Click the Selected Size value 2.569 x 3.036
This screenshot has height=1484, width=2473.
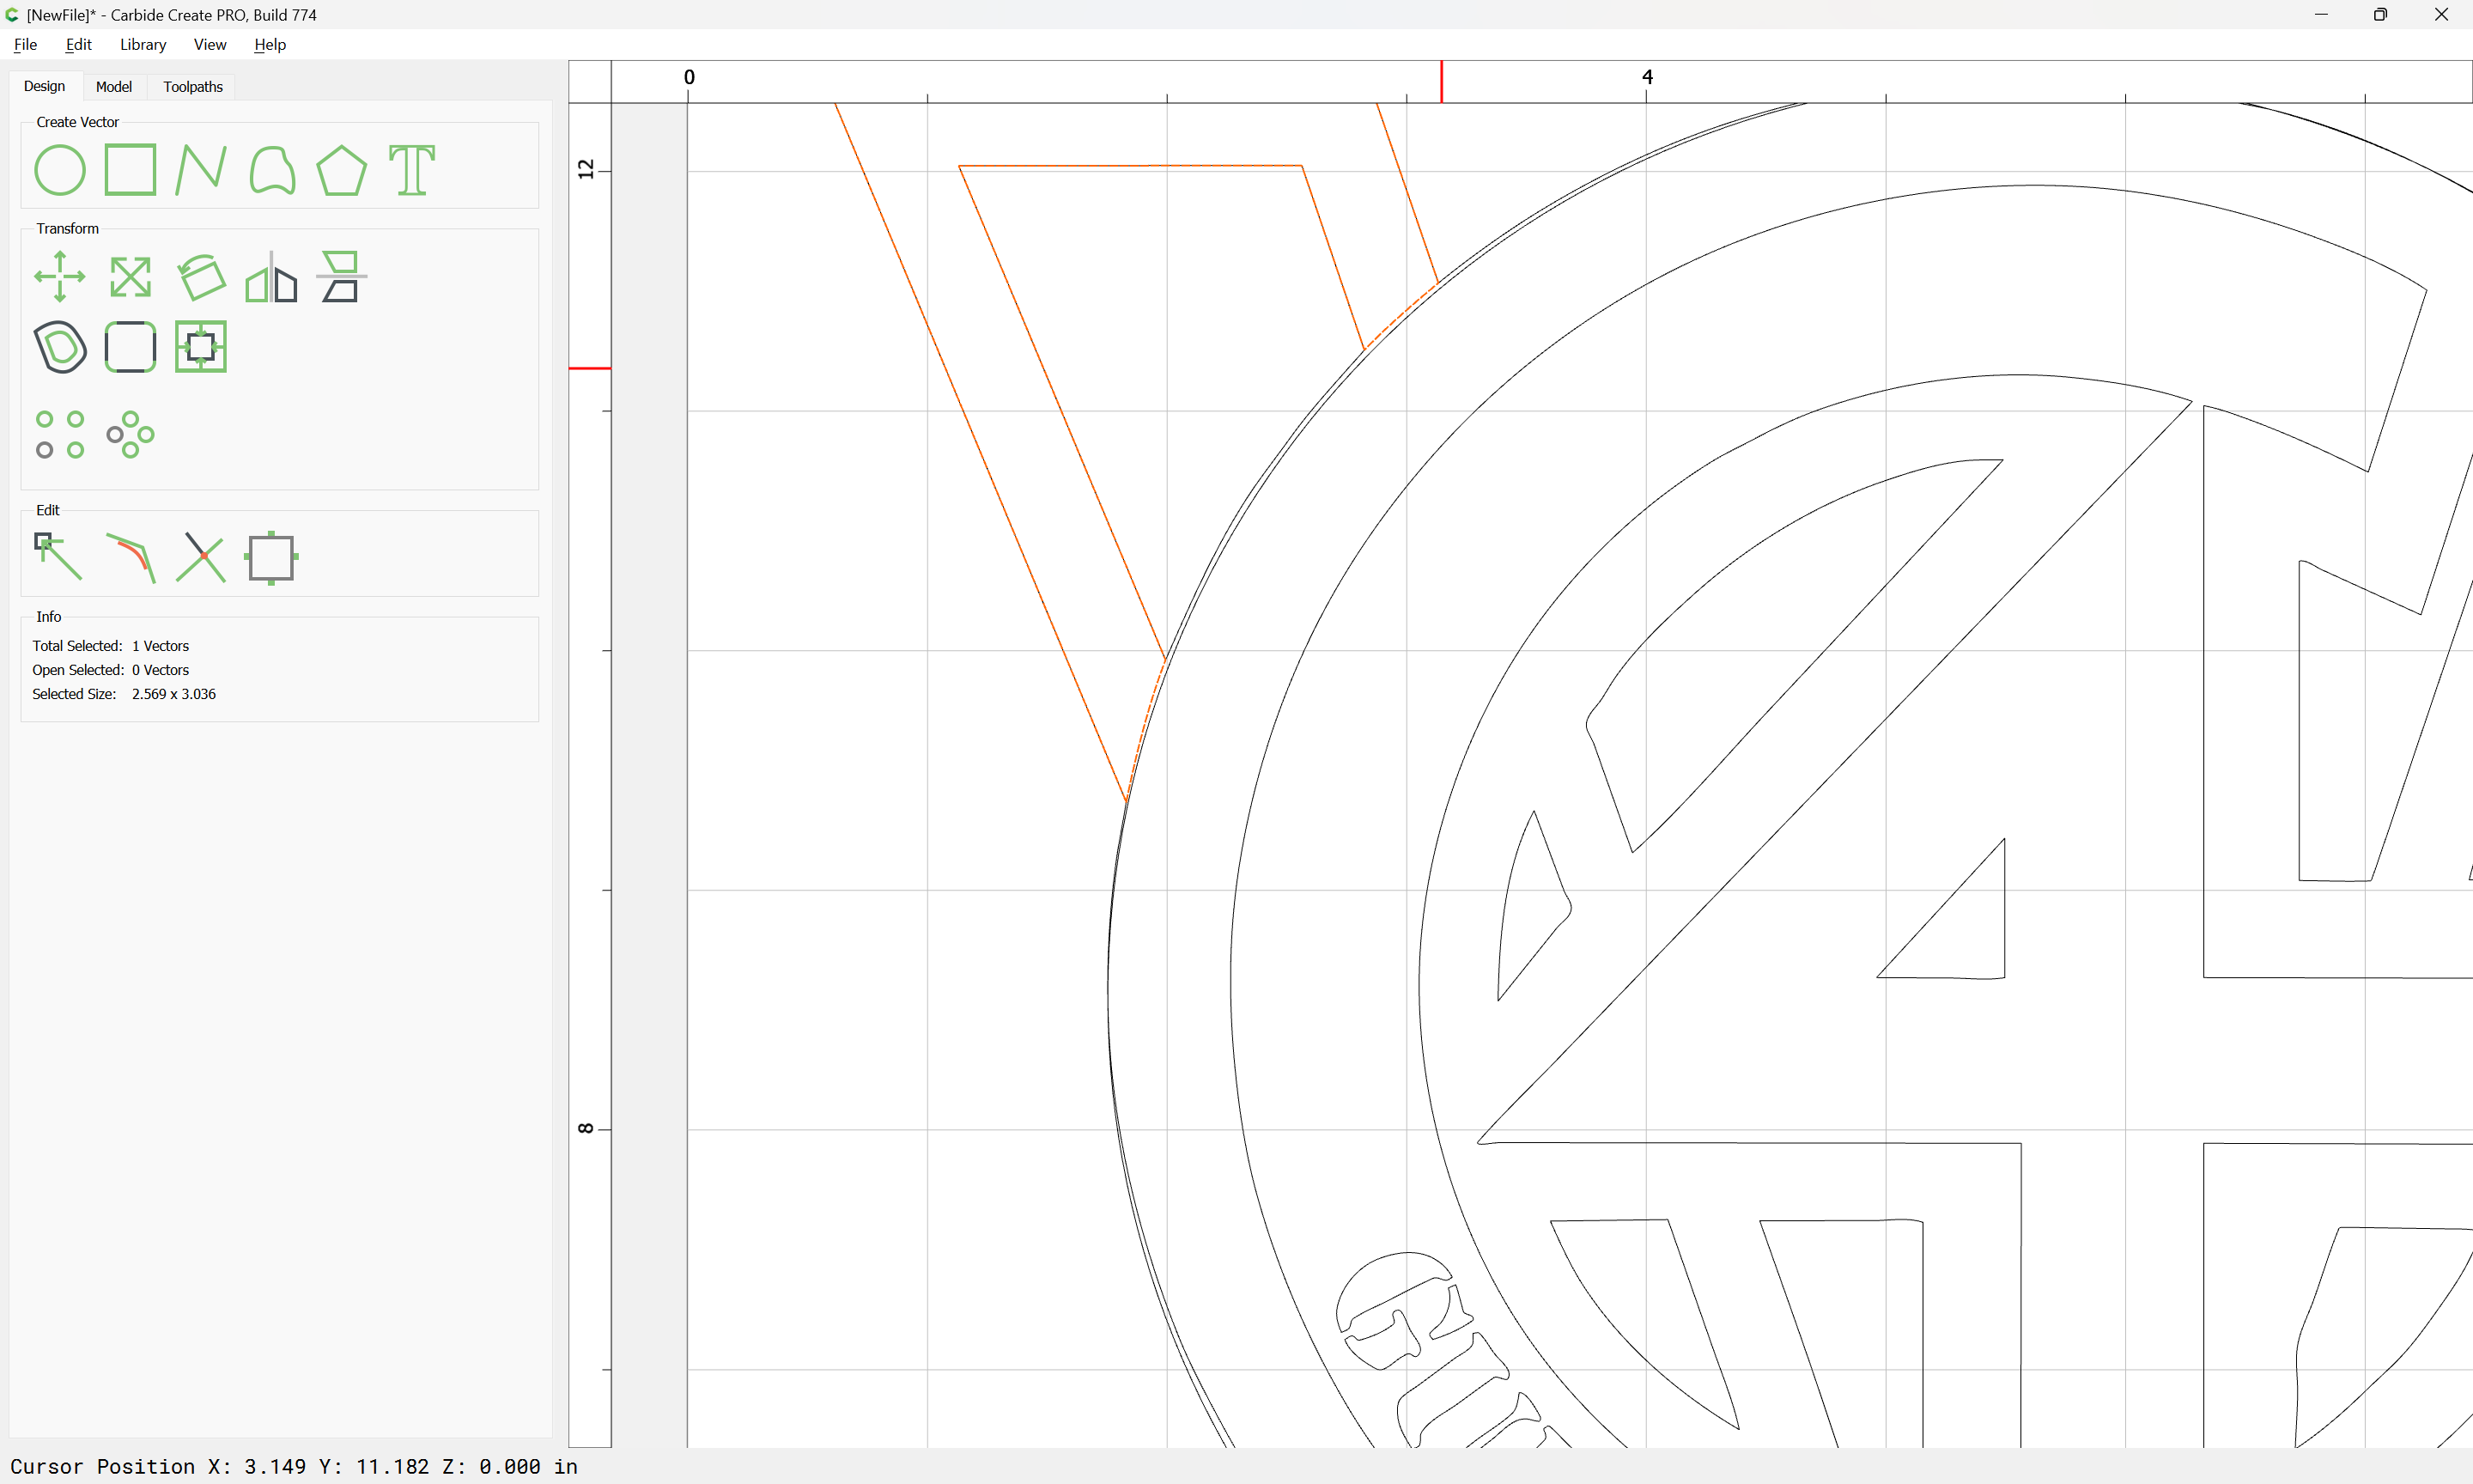point(174,695)
